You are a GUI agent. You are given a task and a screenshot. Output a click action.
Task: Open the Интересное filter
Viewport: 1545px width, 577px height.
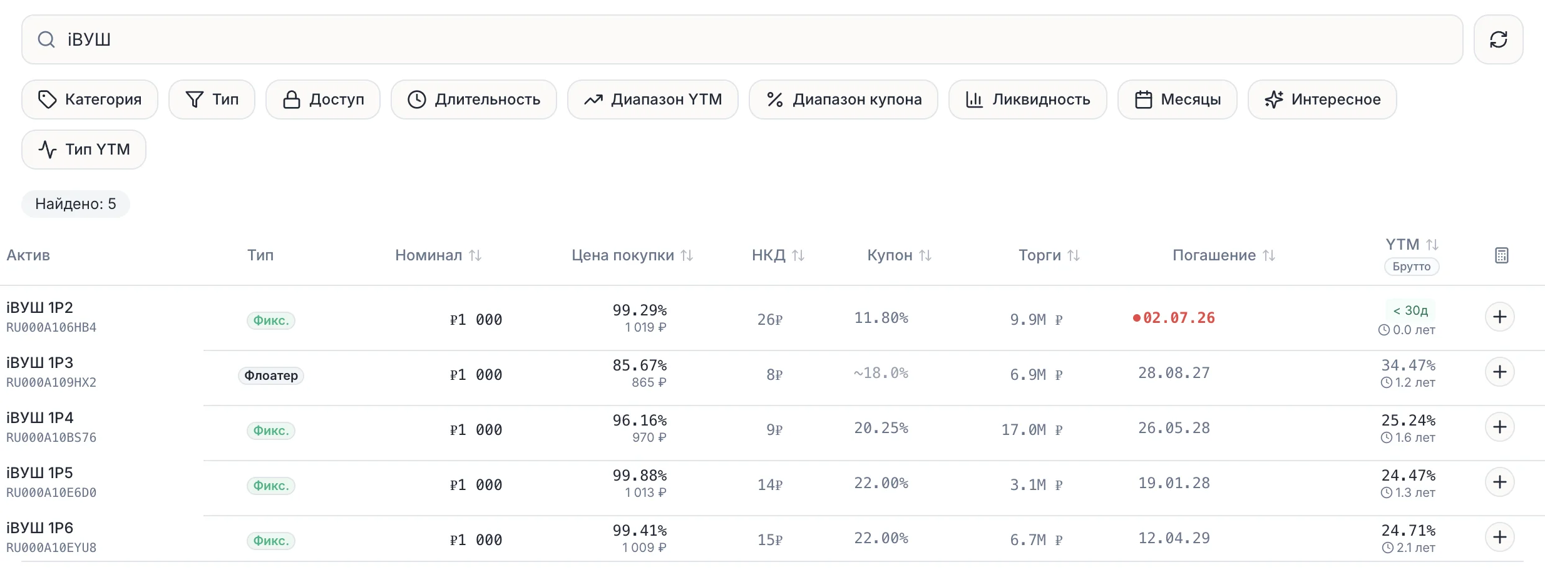(x=1322, y=100)
